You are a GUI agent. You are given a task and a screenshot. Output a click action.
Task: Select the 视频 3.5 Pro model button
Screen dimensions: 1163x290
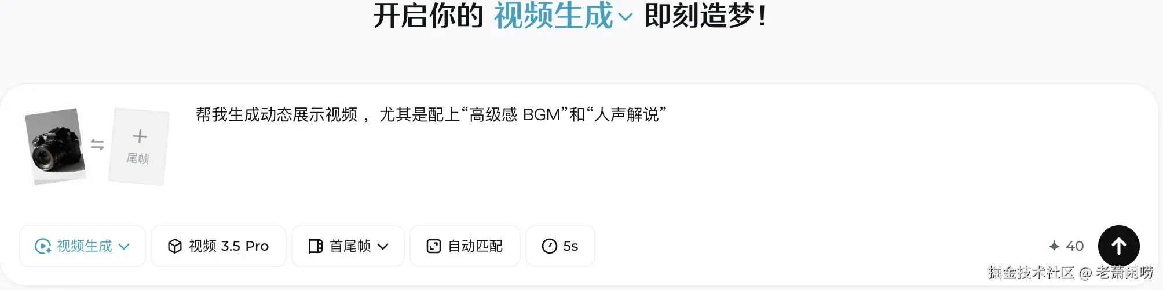pos(218,246)
